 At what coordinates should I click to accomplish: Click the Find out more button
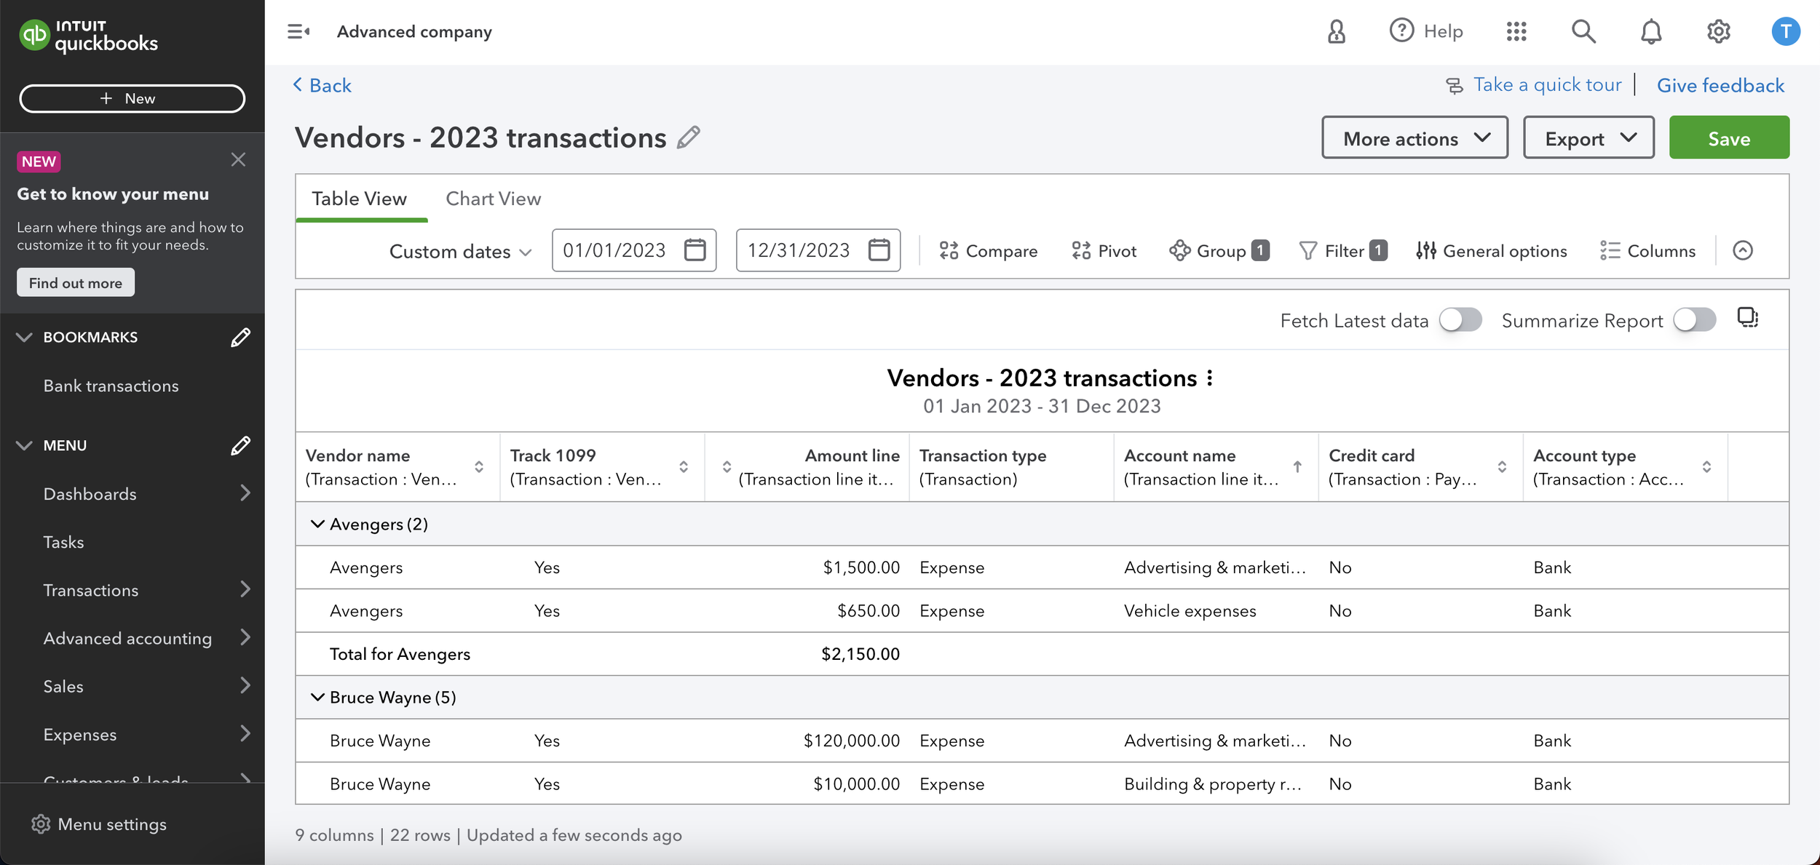point(76,282)
